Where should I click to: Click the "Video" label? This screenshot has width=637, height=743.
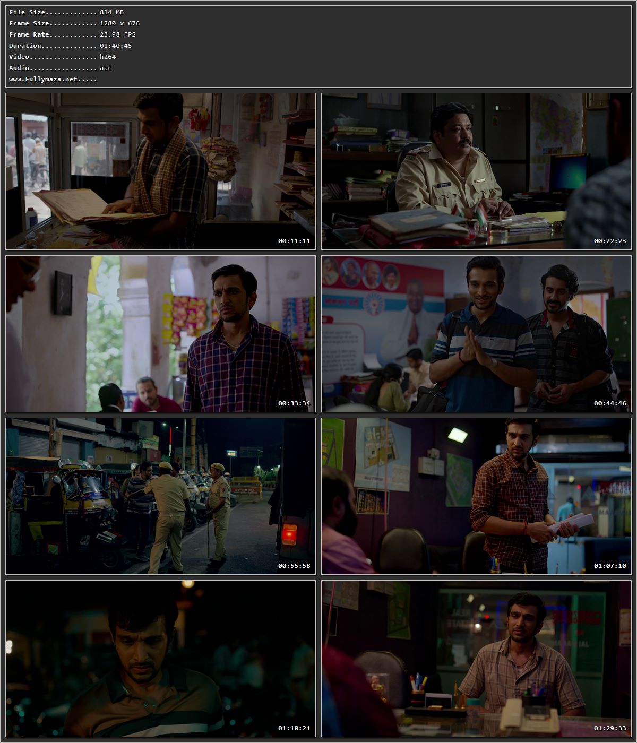tap(19, 57)
